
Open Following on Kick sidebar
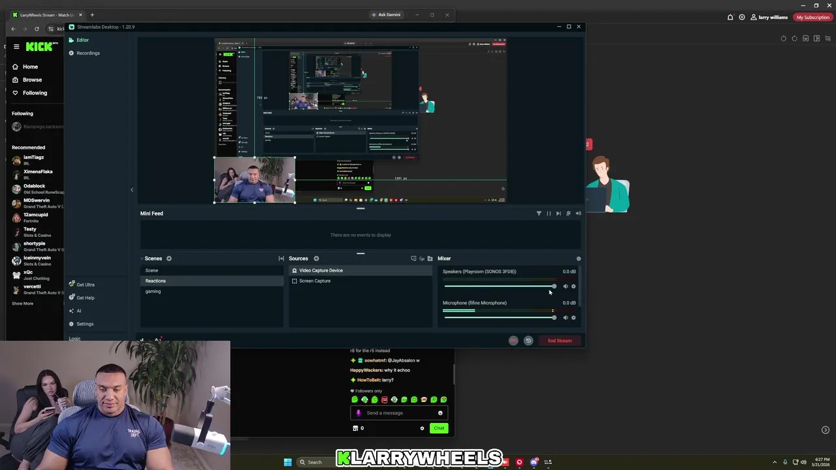point(29,93)
